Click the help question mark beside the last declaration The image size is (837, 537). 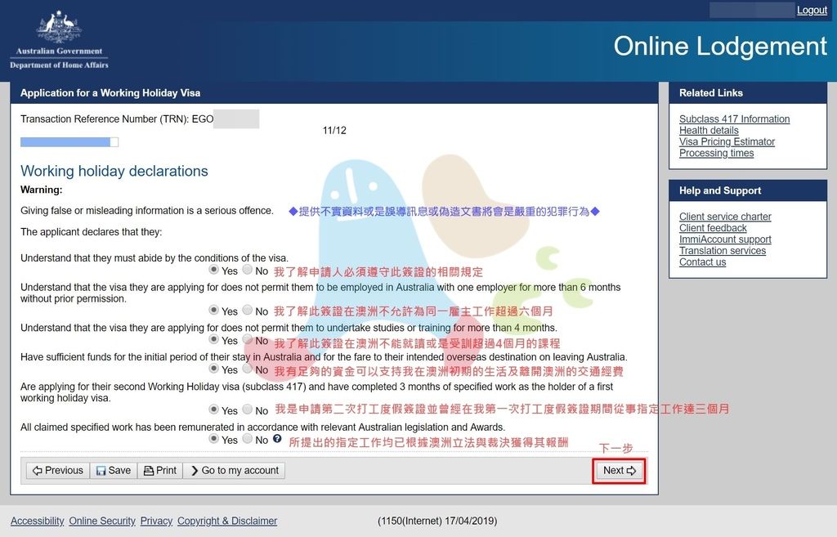(276, 440)
